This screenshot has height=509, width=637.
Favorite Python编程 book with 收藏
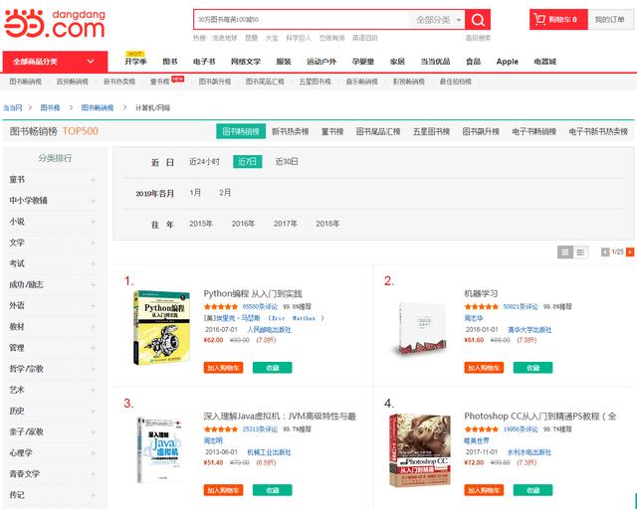point(272,368)
